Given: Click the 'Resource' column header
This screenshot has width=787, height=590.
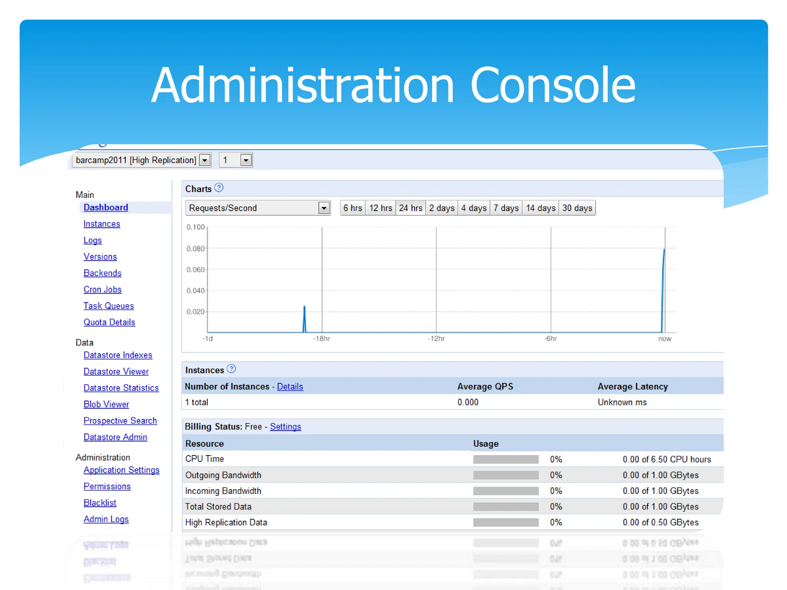Looking at the screenshot, I should [204, 444].
